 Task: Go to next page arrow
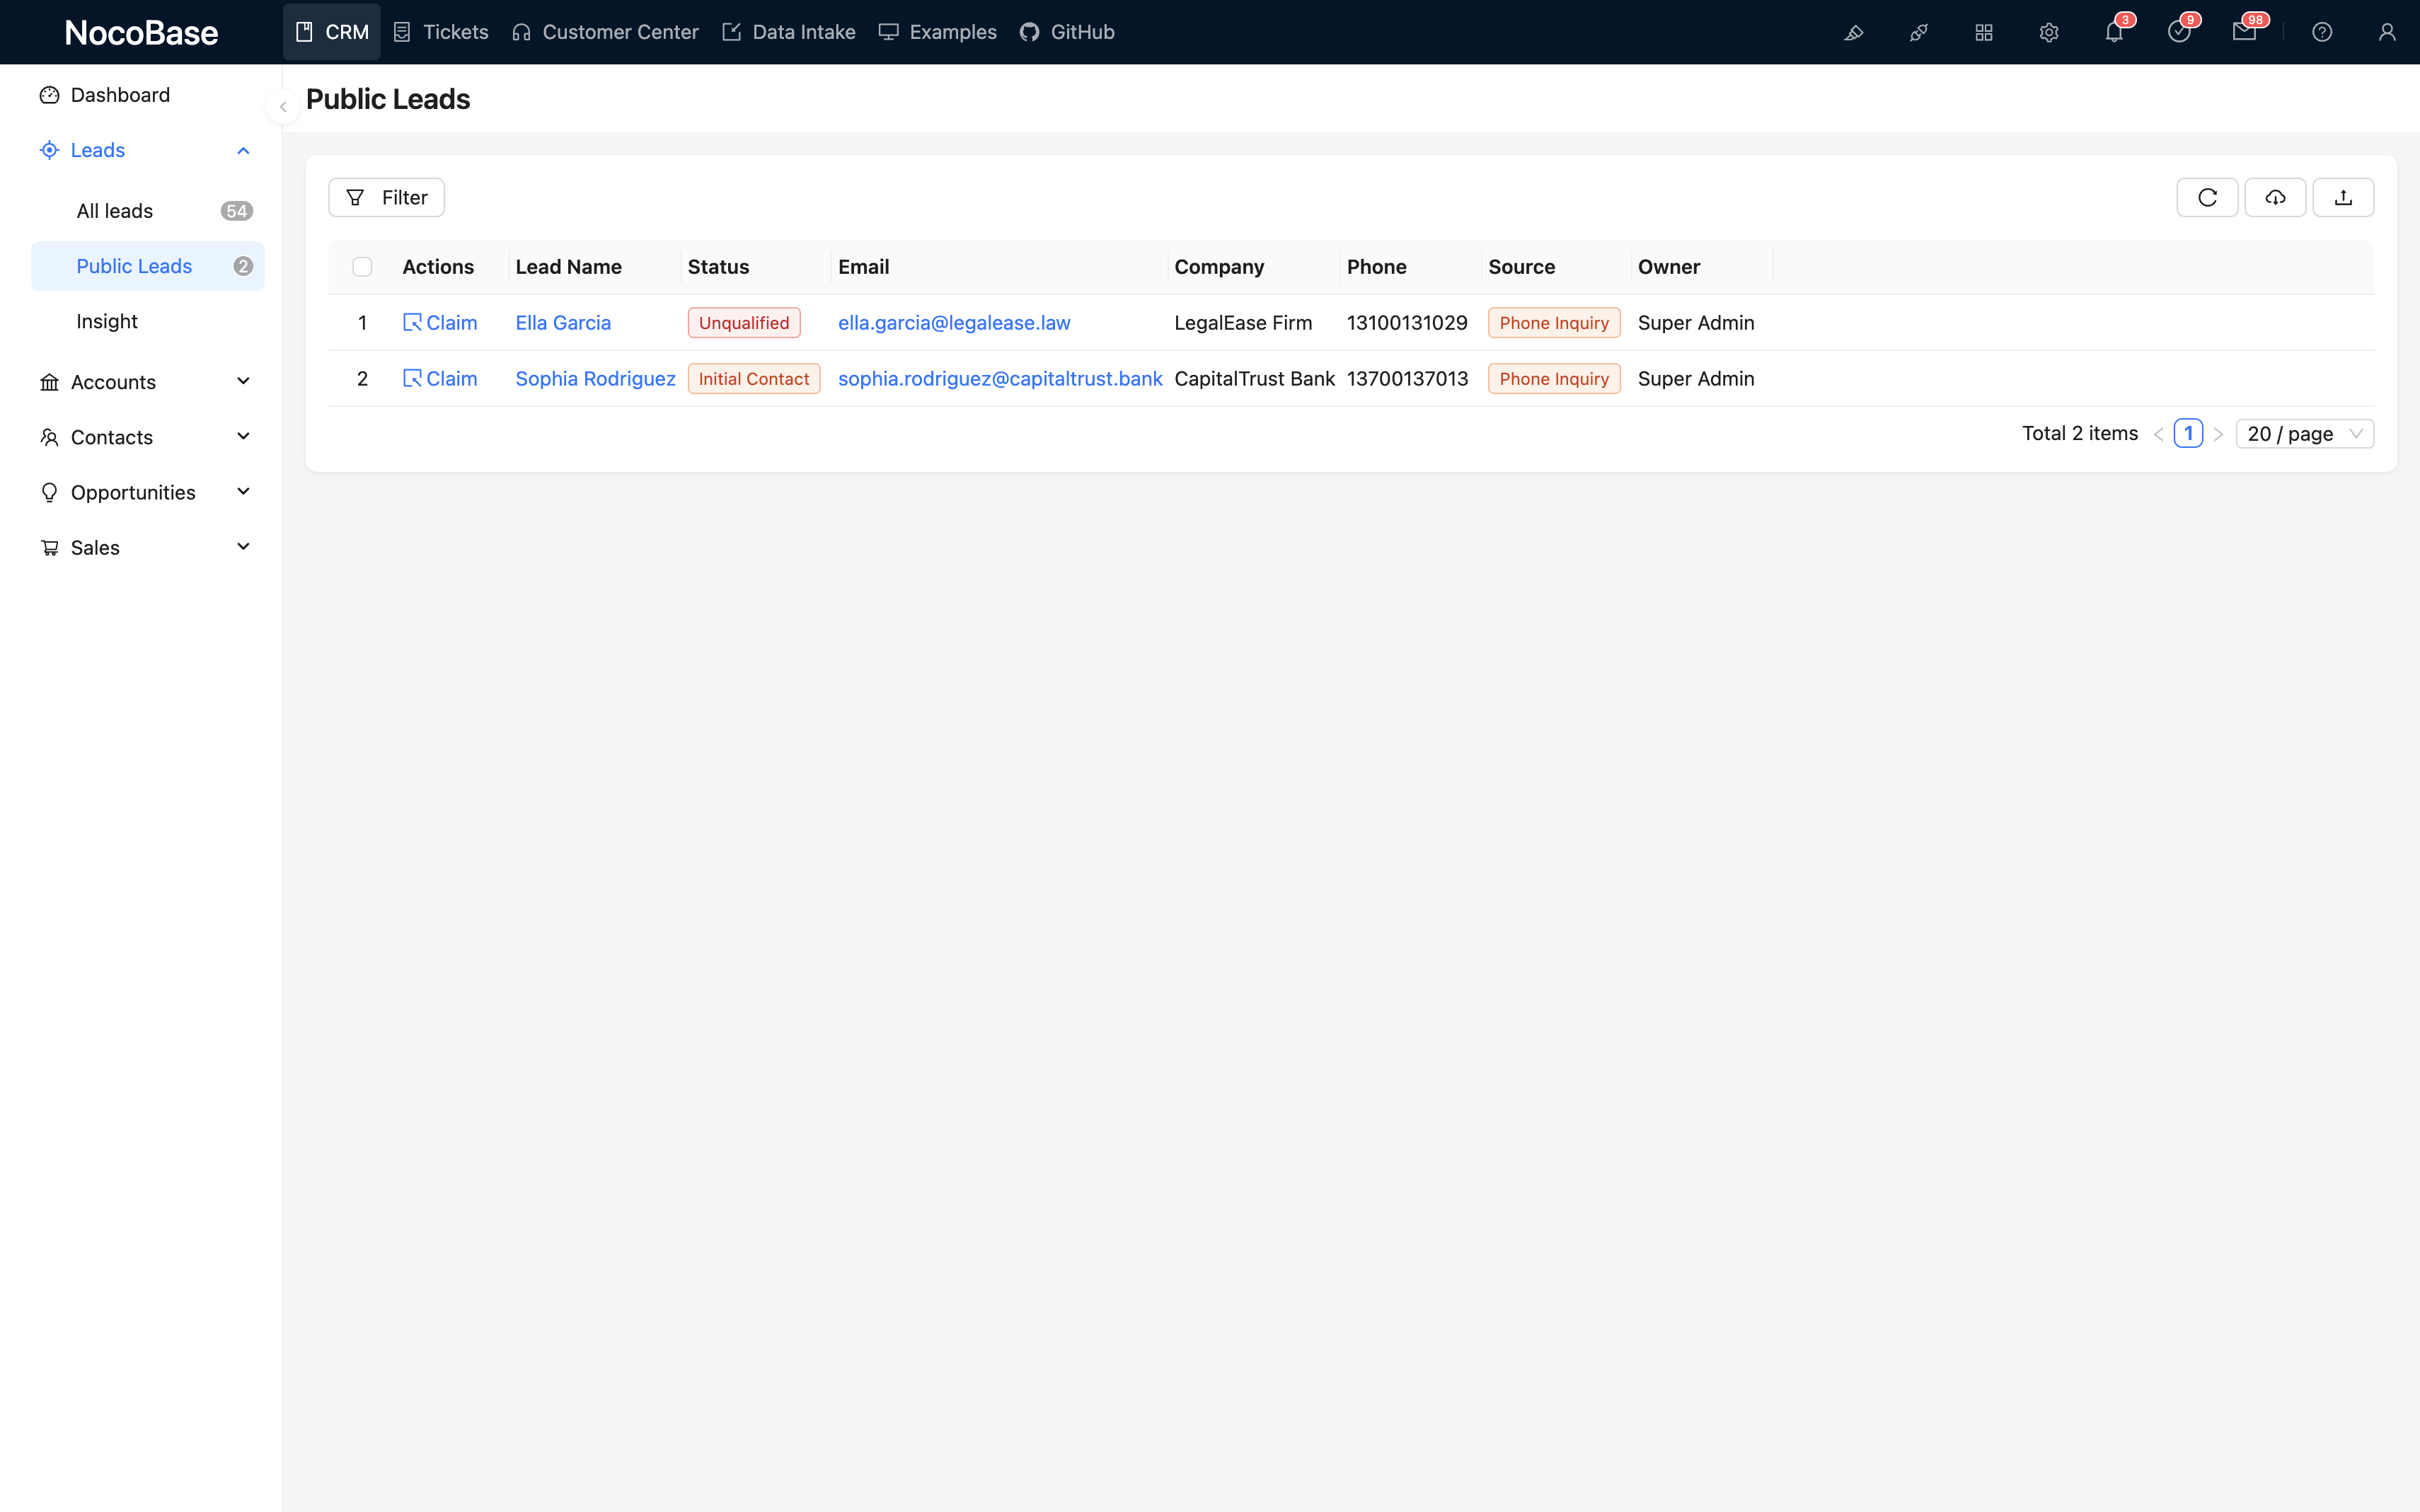(x=2218, y=434)
